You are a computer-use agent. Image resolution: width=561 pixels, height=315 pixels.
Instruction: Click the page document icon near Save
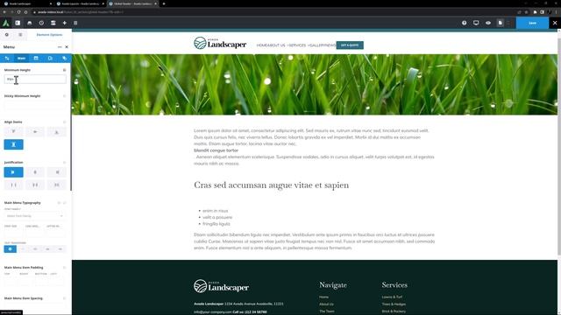[x=501, y=23]
